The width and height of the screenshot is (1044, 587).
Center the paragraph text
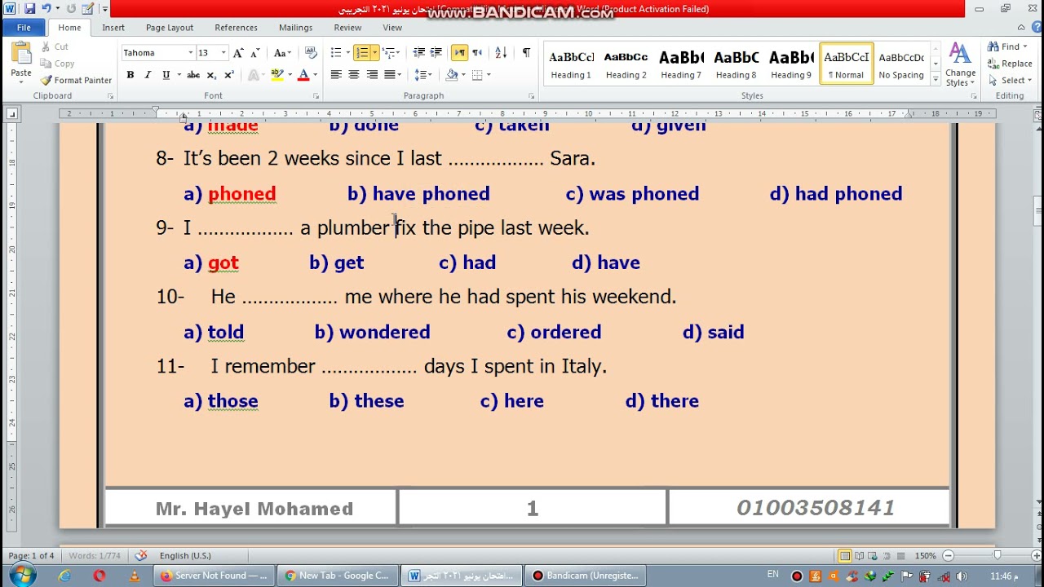pos(354,75)
